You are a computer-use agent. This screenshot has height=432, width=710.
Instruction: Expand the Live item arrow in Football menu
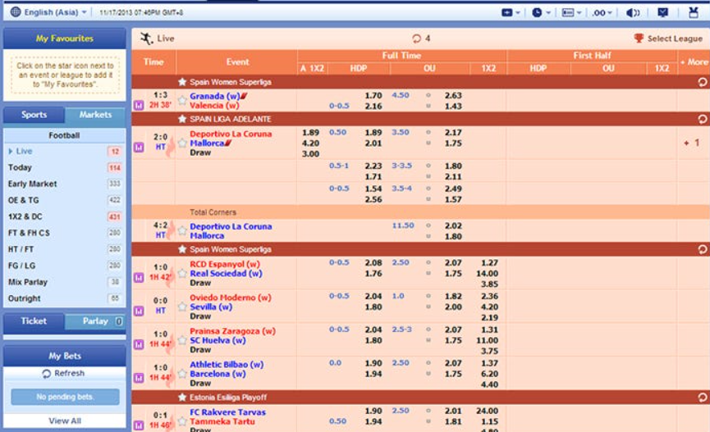[11, 152]
